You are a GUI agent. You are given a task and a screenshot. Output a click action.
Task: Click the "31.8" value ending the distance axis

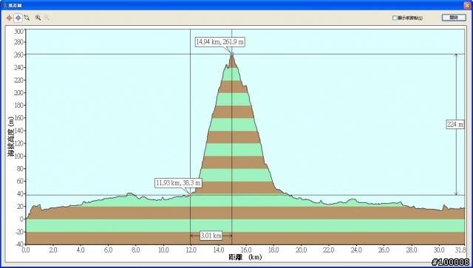click(x=460, y=250)
